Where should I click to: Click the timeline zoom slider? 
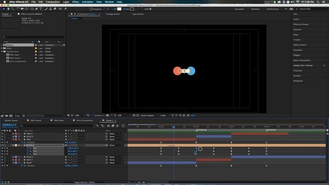pyautogui.click(x=139, y=182)
